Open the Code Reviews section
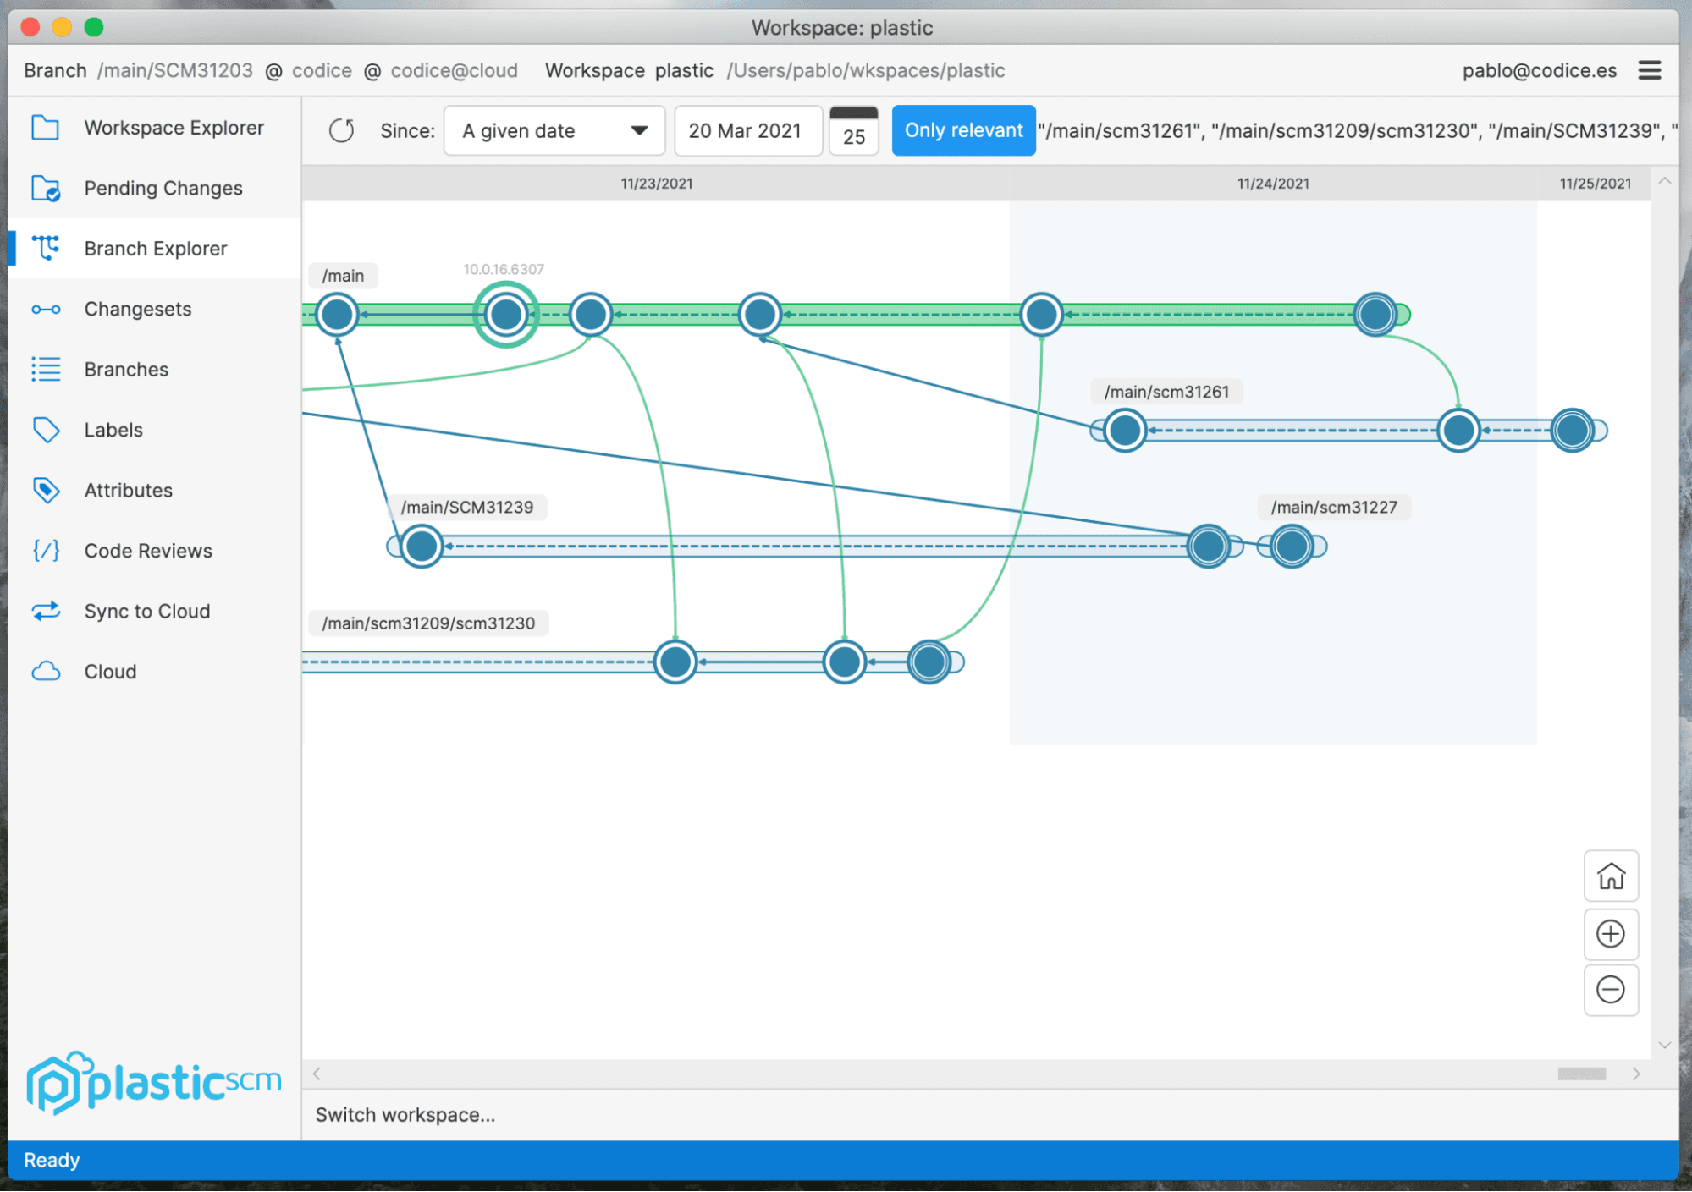1692x1192 pixels. (x=147, y=550)
